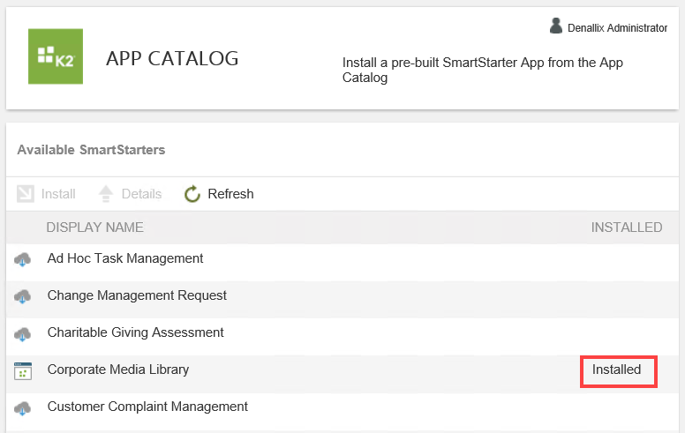Viewport: 685px width, 433px height.
Task: Click the Denallix Administrator user name
Action: click(x=617, y=28)
